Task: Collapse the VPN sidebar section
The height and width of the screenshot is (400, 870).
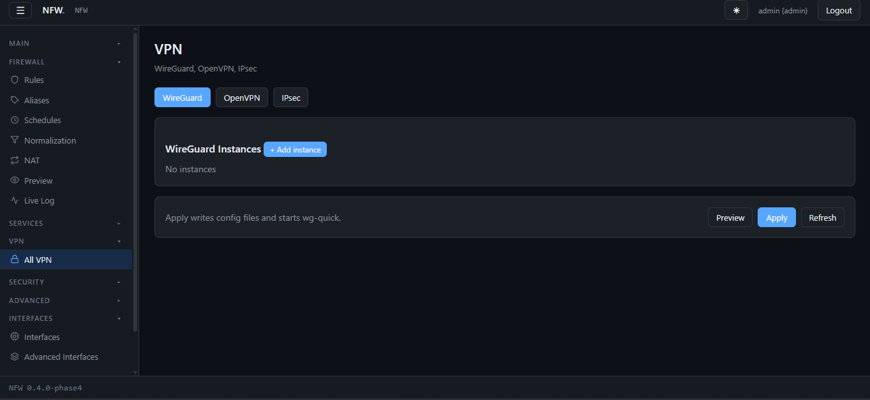Action: click(x=65, y=241)
